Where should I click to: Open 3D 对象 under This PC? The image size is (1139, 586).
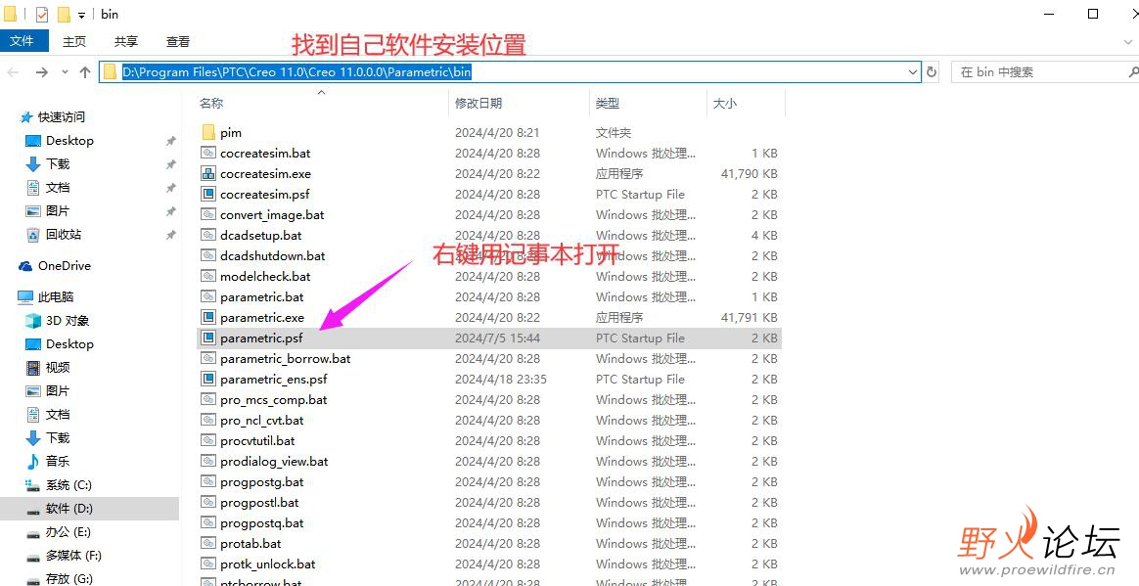pos(68,320)
